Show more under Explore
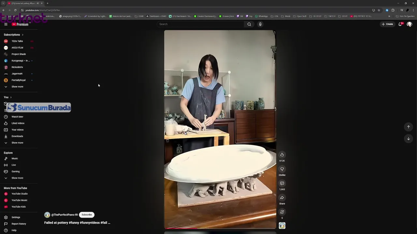417x234 pixels. pyautogui.click(x=17, y=178)
